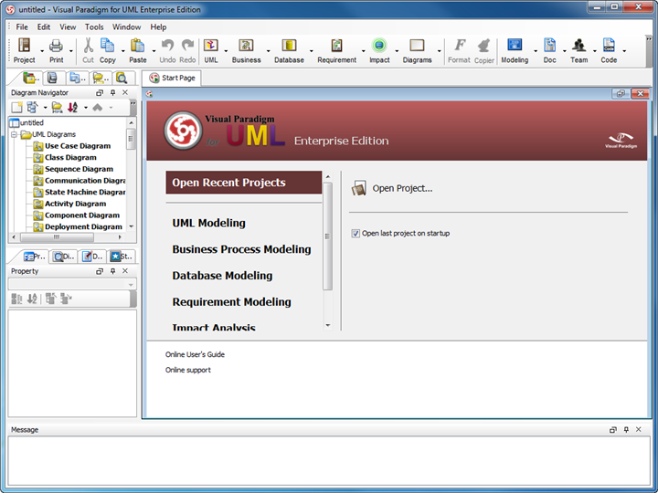Select Class Diagram in tree
The height and width of the screenshot is (493, 658).
[x=70, y=158]
